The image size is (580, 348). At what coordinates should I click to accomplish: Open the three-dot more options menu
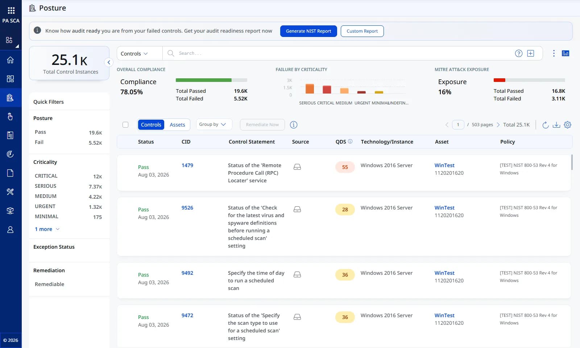pyautogui.click(x=554, y=53)
